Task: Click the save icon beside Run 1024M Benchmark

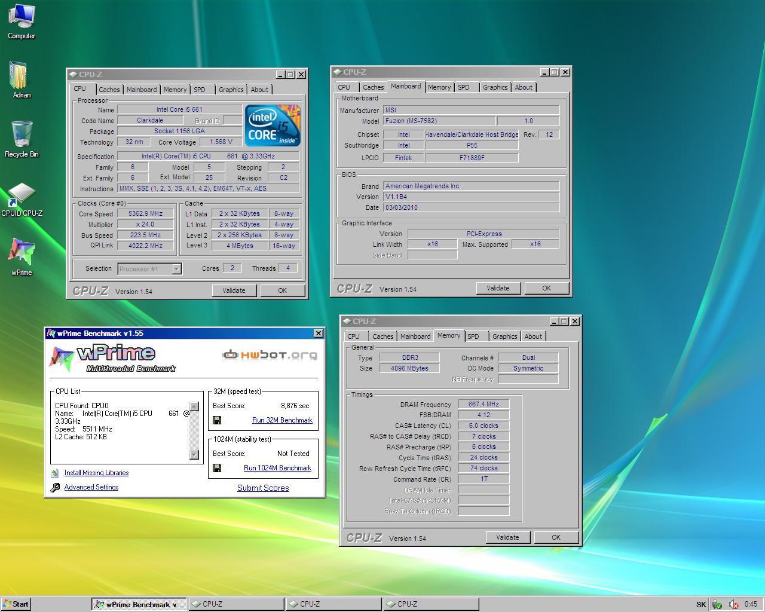Action: tap(217, 468)
